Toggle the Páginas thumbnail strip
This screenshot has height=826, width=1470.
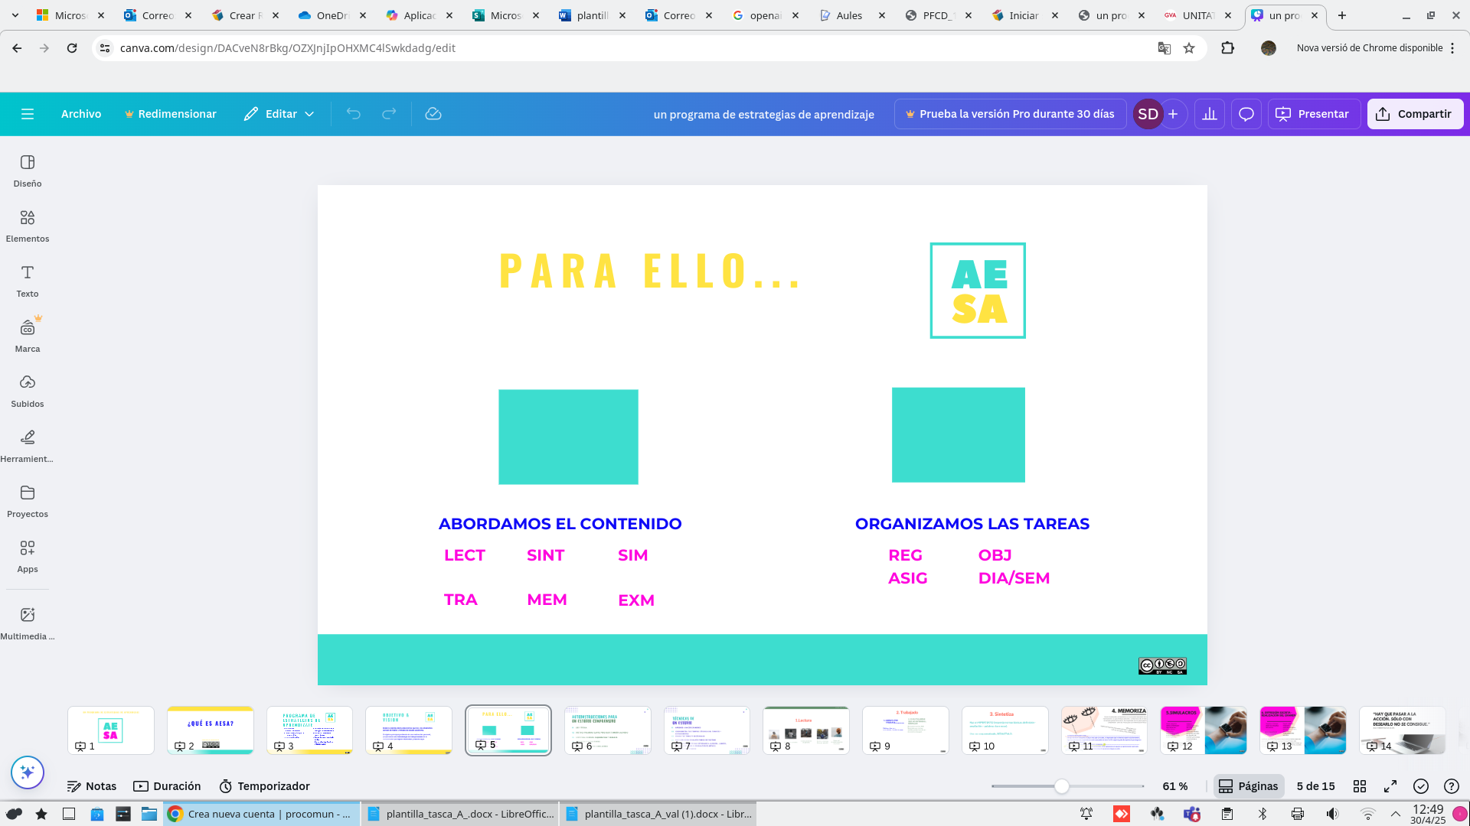tap(1248, 786)
